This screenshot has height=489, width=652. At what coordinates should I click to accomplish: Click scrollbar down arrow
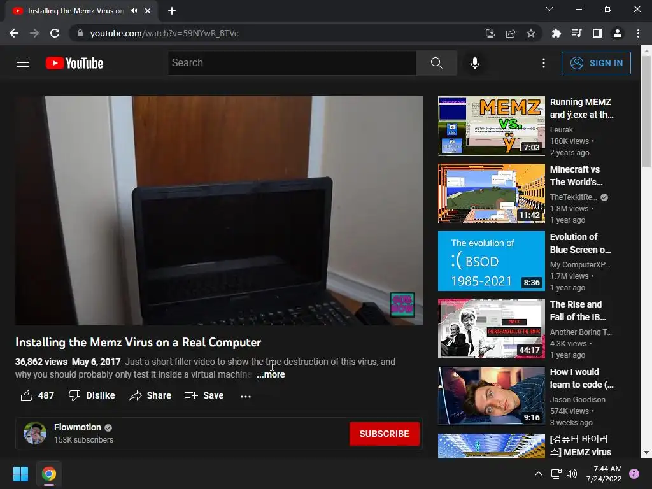pyautogui.click(x=646, y=453)
